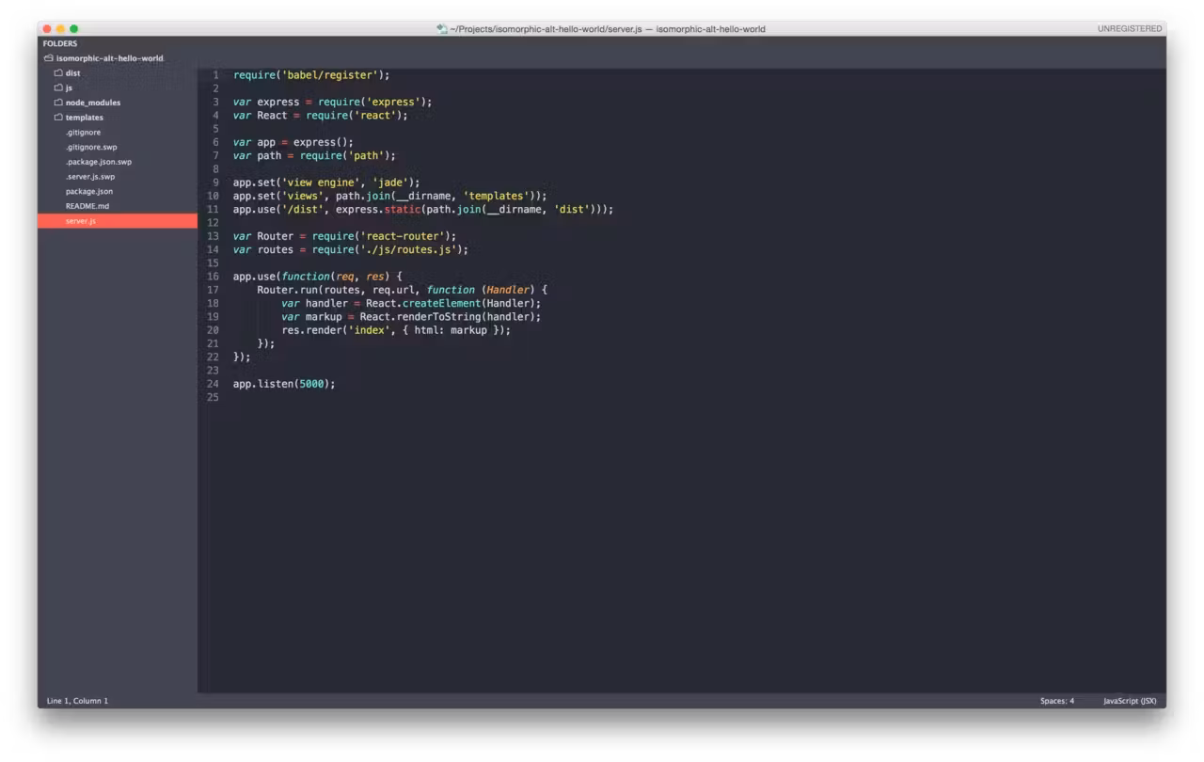The height and width of the screenshot is (762, 1204).
Task: Click the isomorphic-alt-hello-world root folder icon
Action: point(49,58)
